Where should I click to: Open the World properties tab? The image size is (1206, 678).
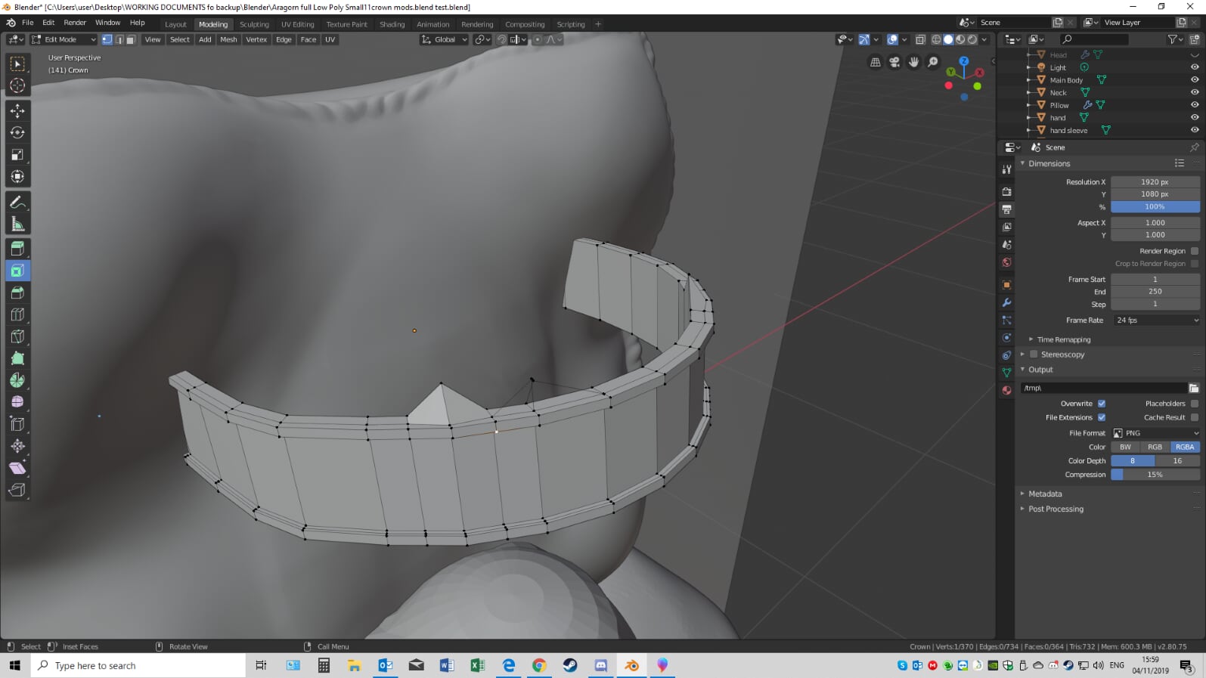[x=1006, y=262]
